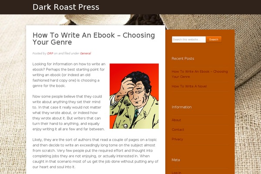The image size is (261, 174).
Task: Click the Log in link under Meta
Action: [176, 173]
